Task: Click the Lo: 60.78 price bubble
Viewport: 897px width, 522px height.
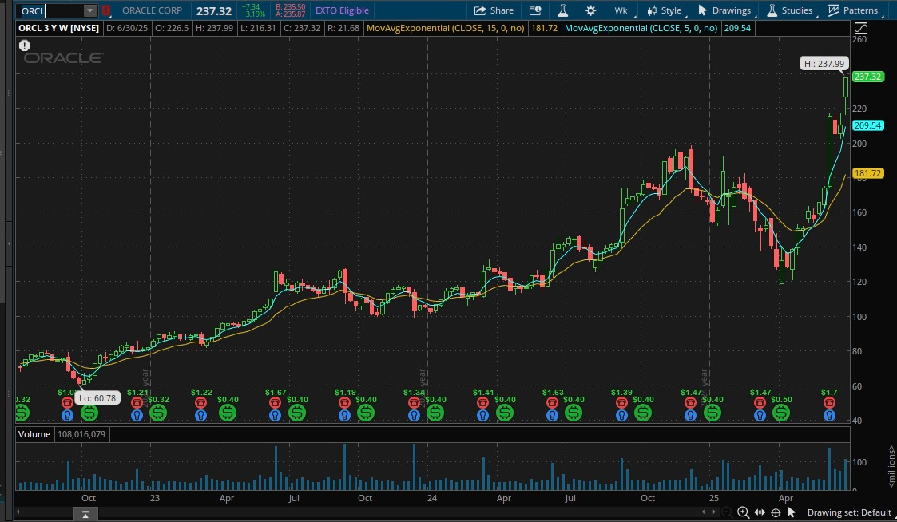Action: [x=97, y=398]
